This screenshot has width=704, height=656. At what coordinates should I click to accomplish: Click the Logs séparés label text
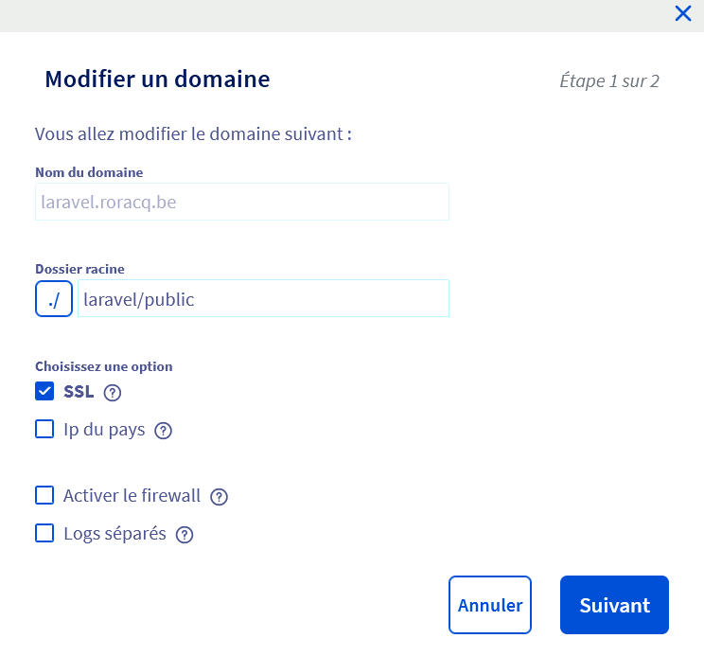114,534
